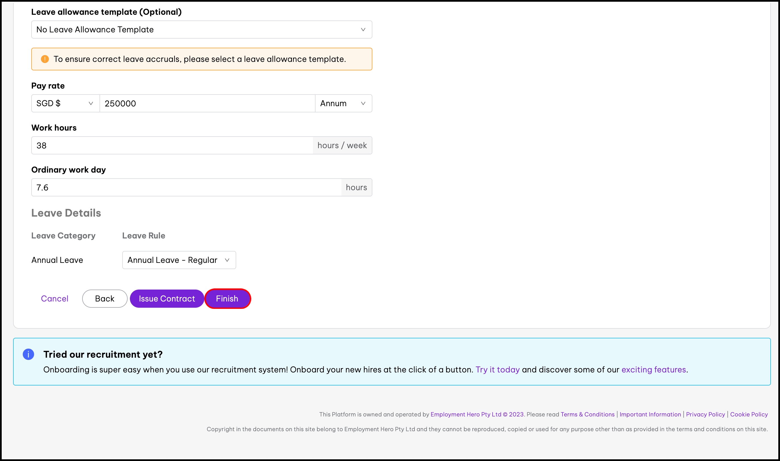Screen dimensions: 780x461
Task: Click the blue info icon in recruitment banner
Action: tap(28, 354)
